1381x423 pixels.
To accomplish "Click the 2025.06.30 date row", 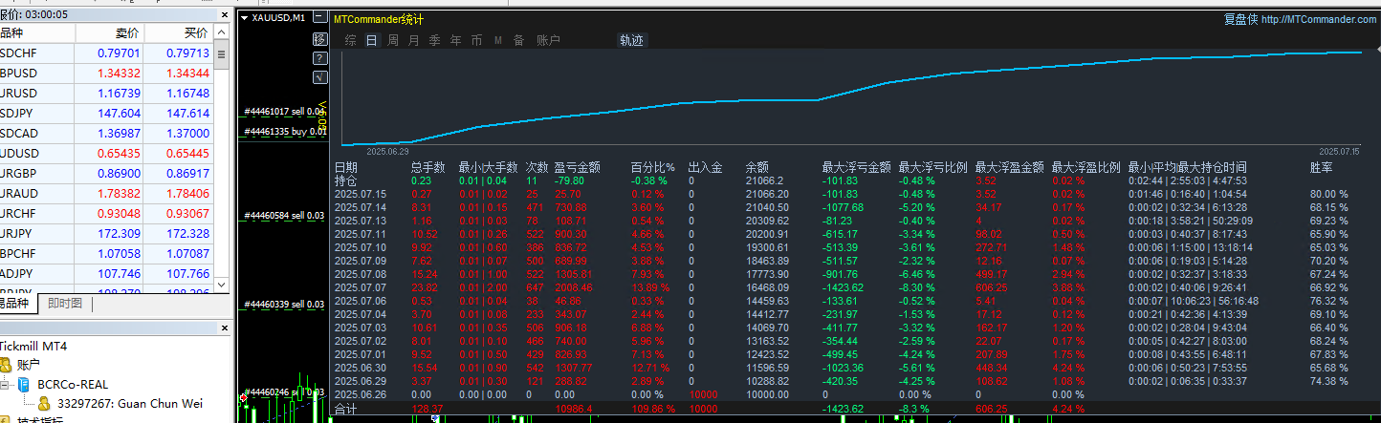I will pyautogui.click(x=360, y=367).
